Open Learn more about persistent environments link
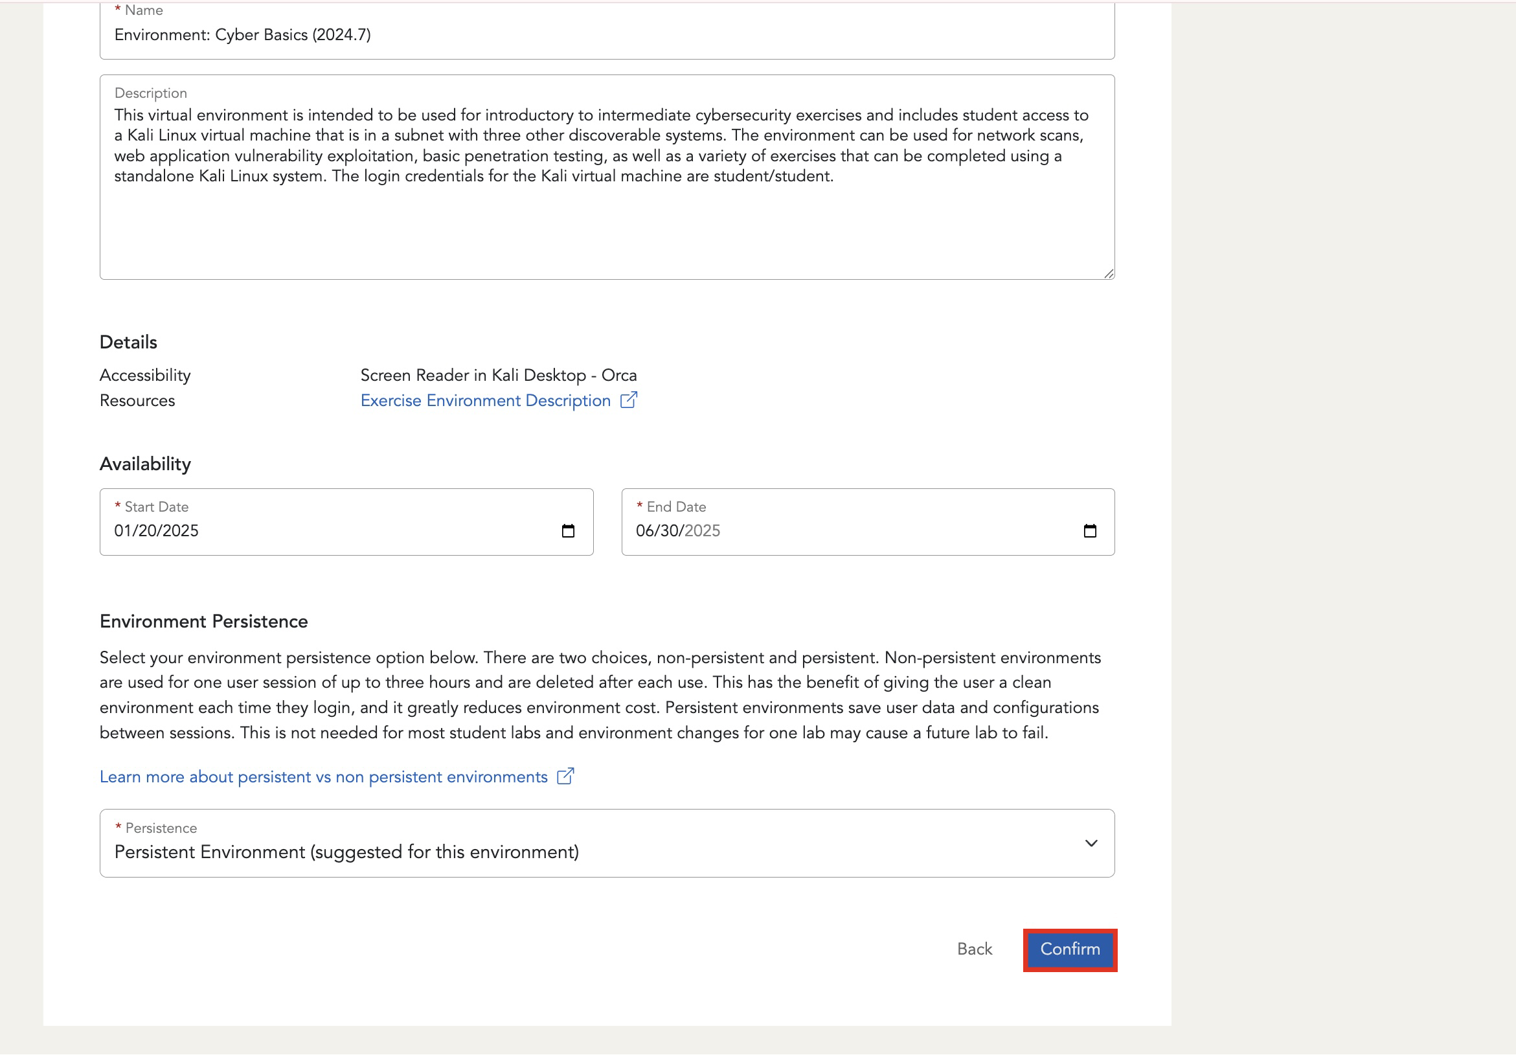 tap(324, 777)
